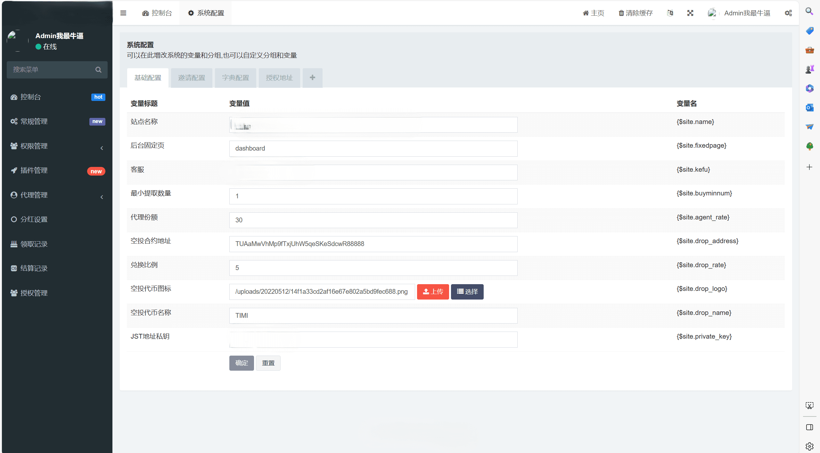Open the browser sidebar Outlook icon
The width and height of the screenshot is (820, 453).
pos(809,108)
